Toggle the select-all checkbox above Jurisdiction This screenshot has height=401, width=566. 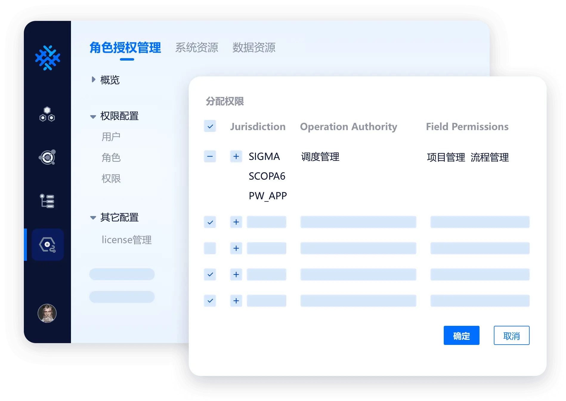click(x=210, y=126)
